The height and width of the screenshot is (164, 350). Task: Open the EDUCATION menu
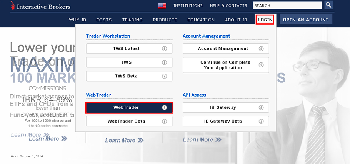[201, 20]
